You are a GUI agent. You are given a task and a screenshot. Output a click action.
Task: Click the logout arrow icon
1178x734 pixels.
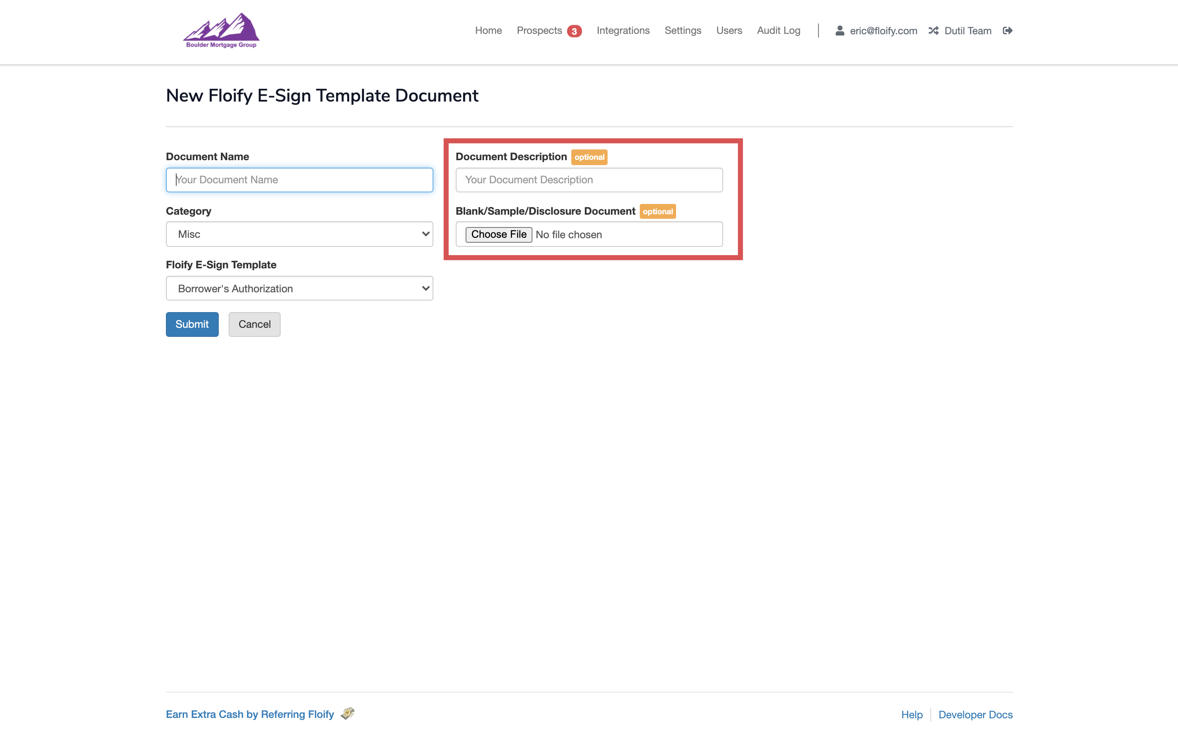point(1008,31)
